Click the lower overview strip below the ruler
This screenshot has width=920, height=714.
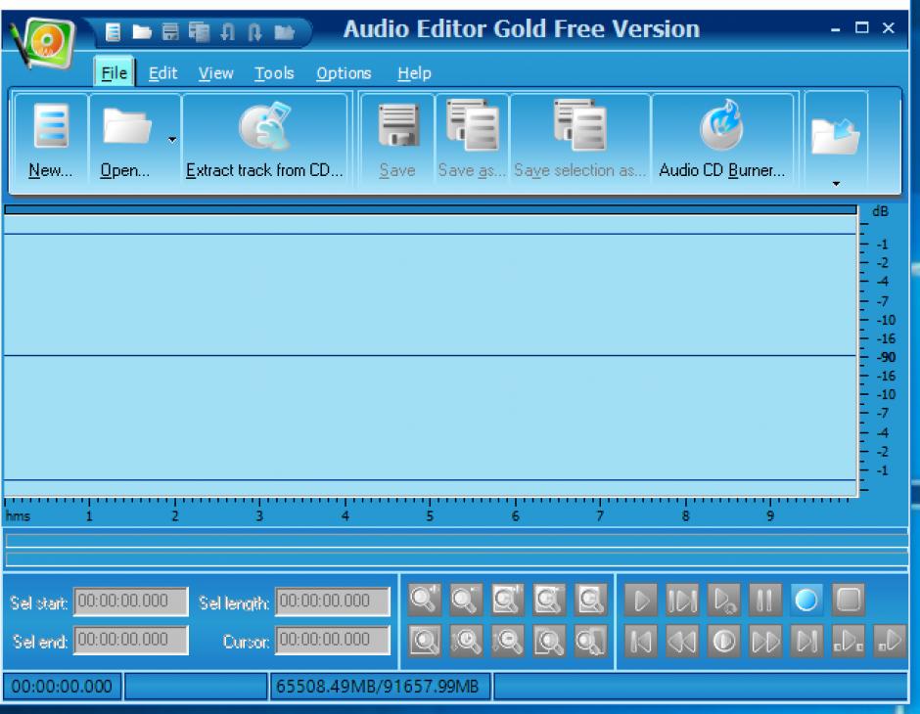pyautogui.click(x=456, y=559)
